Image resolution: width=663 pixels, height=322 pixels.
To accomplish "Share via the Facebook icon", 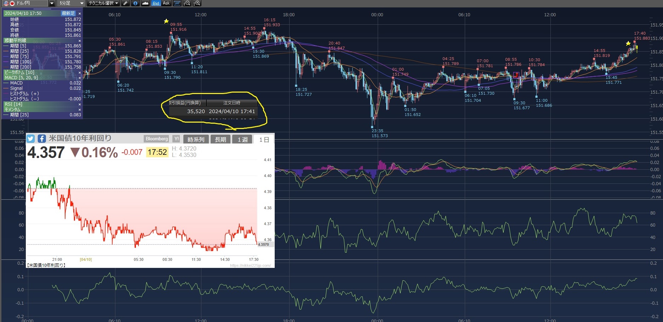I will click(42, 139).
